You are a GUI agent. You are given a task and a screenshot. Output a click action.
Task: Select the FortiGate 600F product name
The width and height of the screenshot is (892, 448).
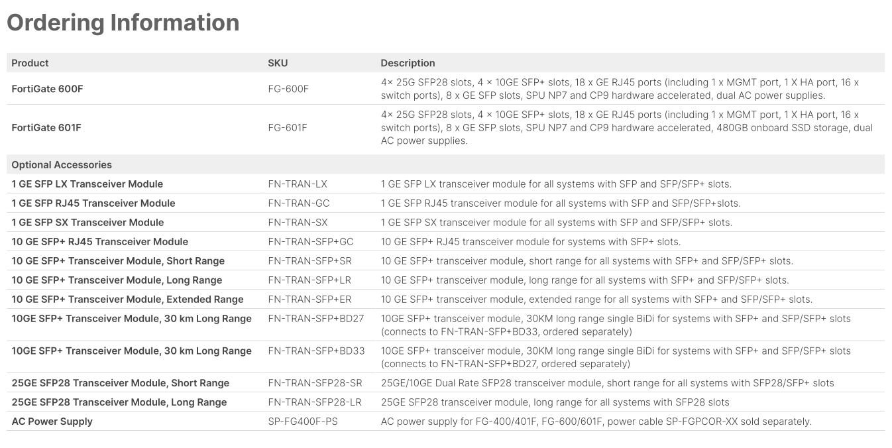(x=47, y=89)
